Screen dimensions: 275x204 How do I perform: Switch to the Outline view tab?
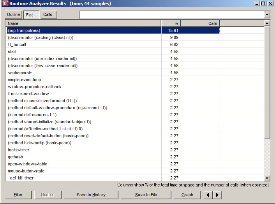click(x=13, y=15)
